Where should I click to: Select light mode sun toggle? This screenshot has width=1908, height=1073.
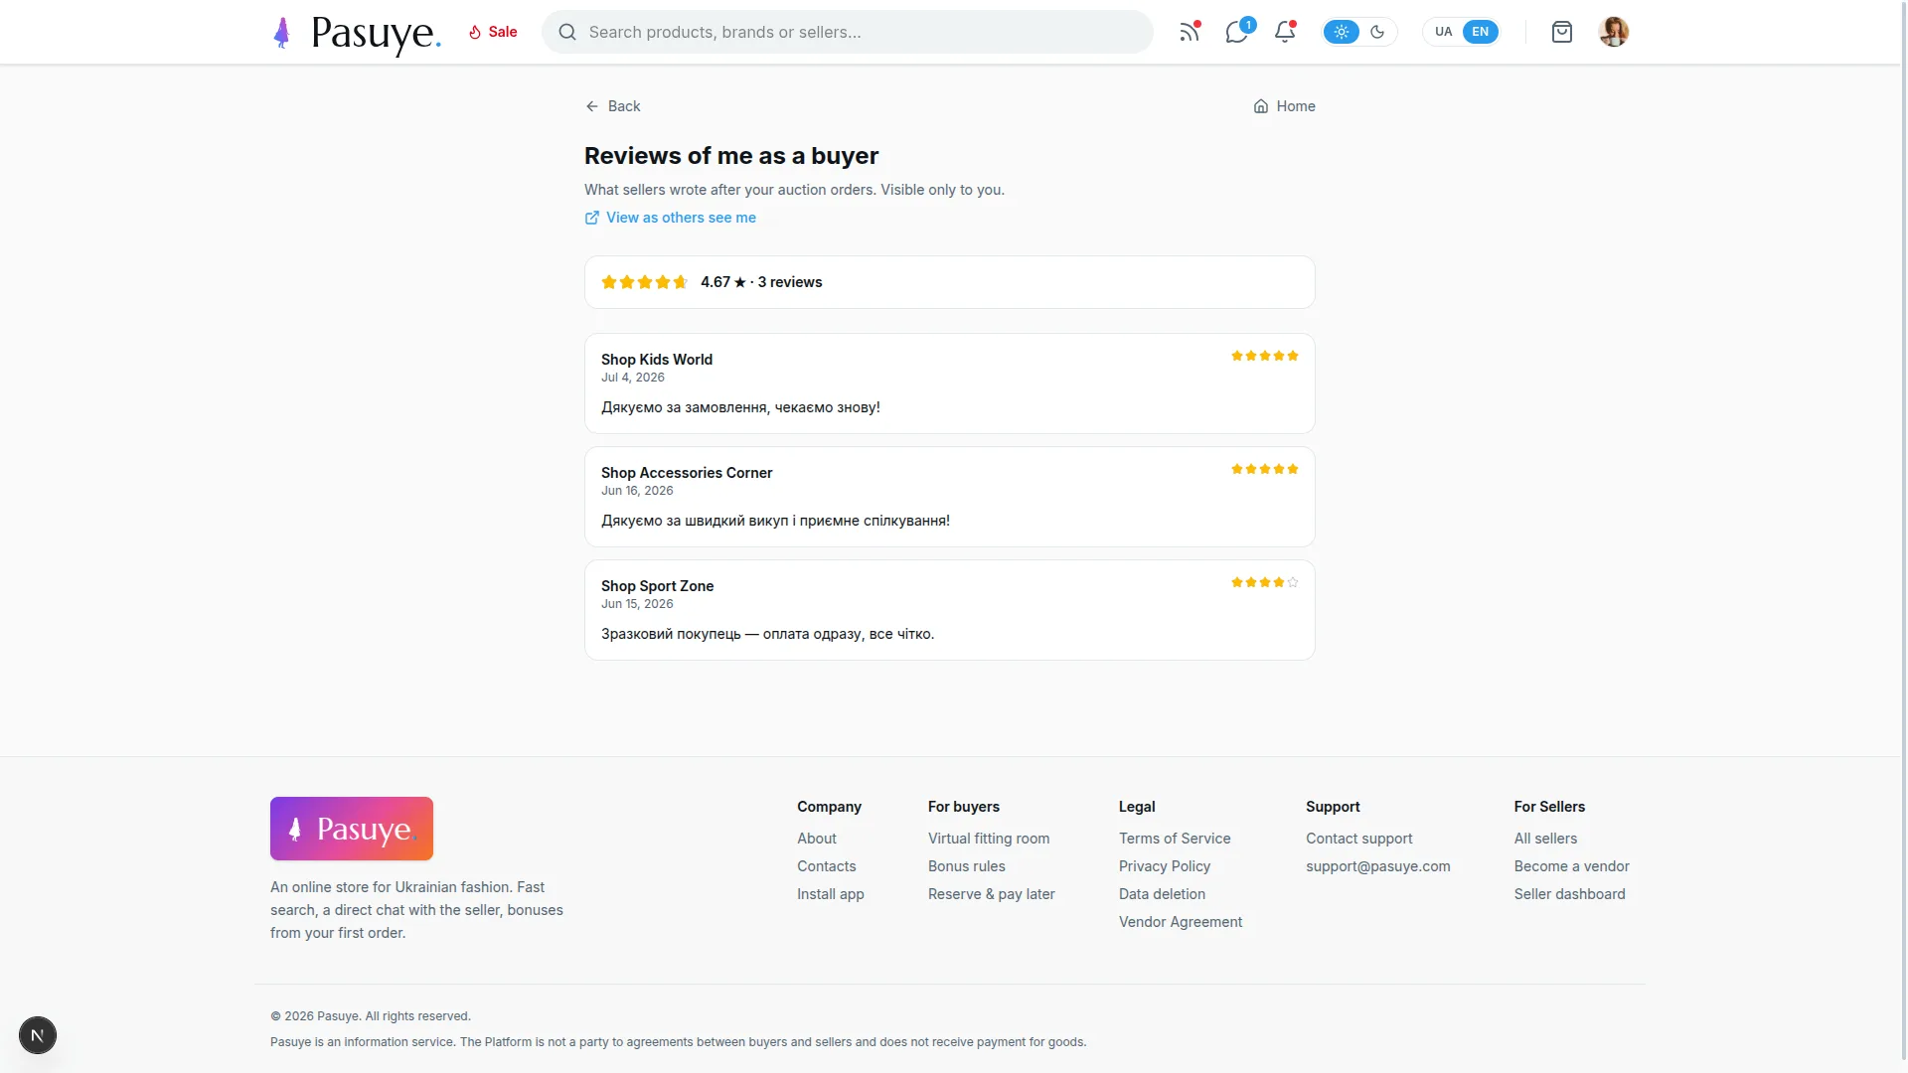click(x=1342, y=32)
